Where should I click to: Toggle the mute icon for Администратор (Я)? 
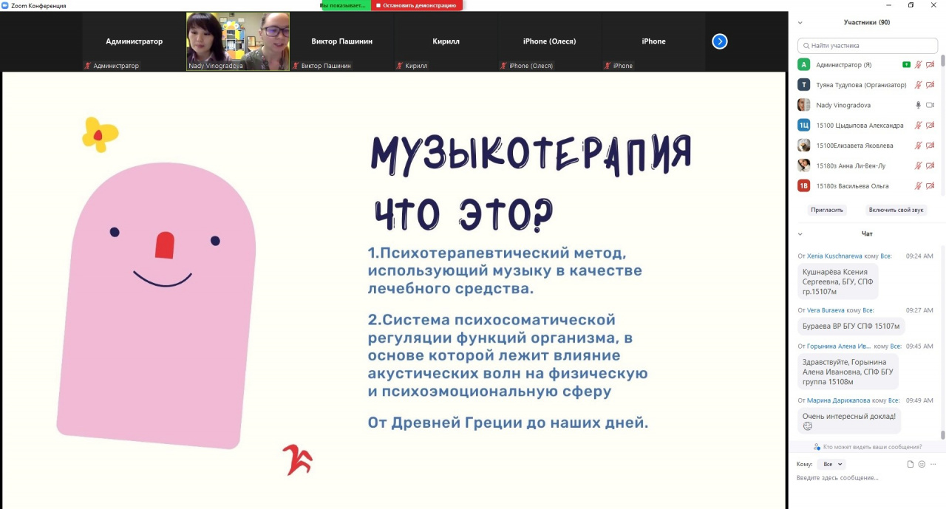[919, 65]
